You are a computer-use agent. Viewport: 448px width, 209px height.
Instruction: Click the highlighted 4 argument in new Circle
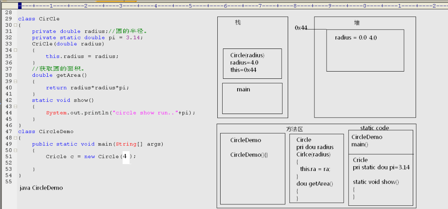coord(125,156)
